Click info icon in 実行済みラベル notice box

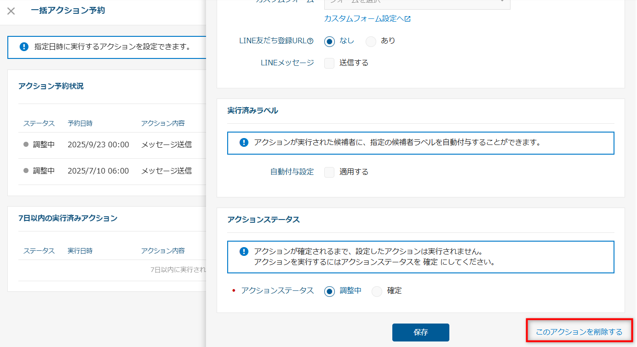click(x=244, y=143)
